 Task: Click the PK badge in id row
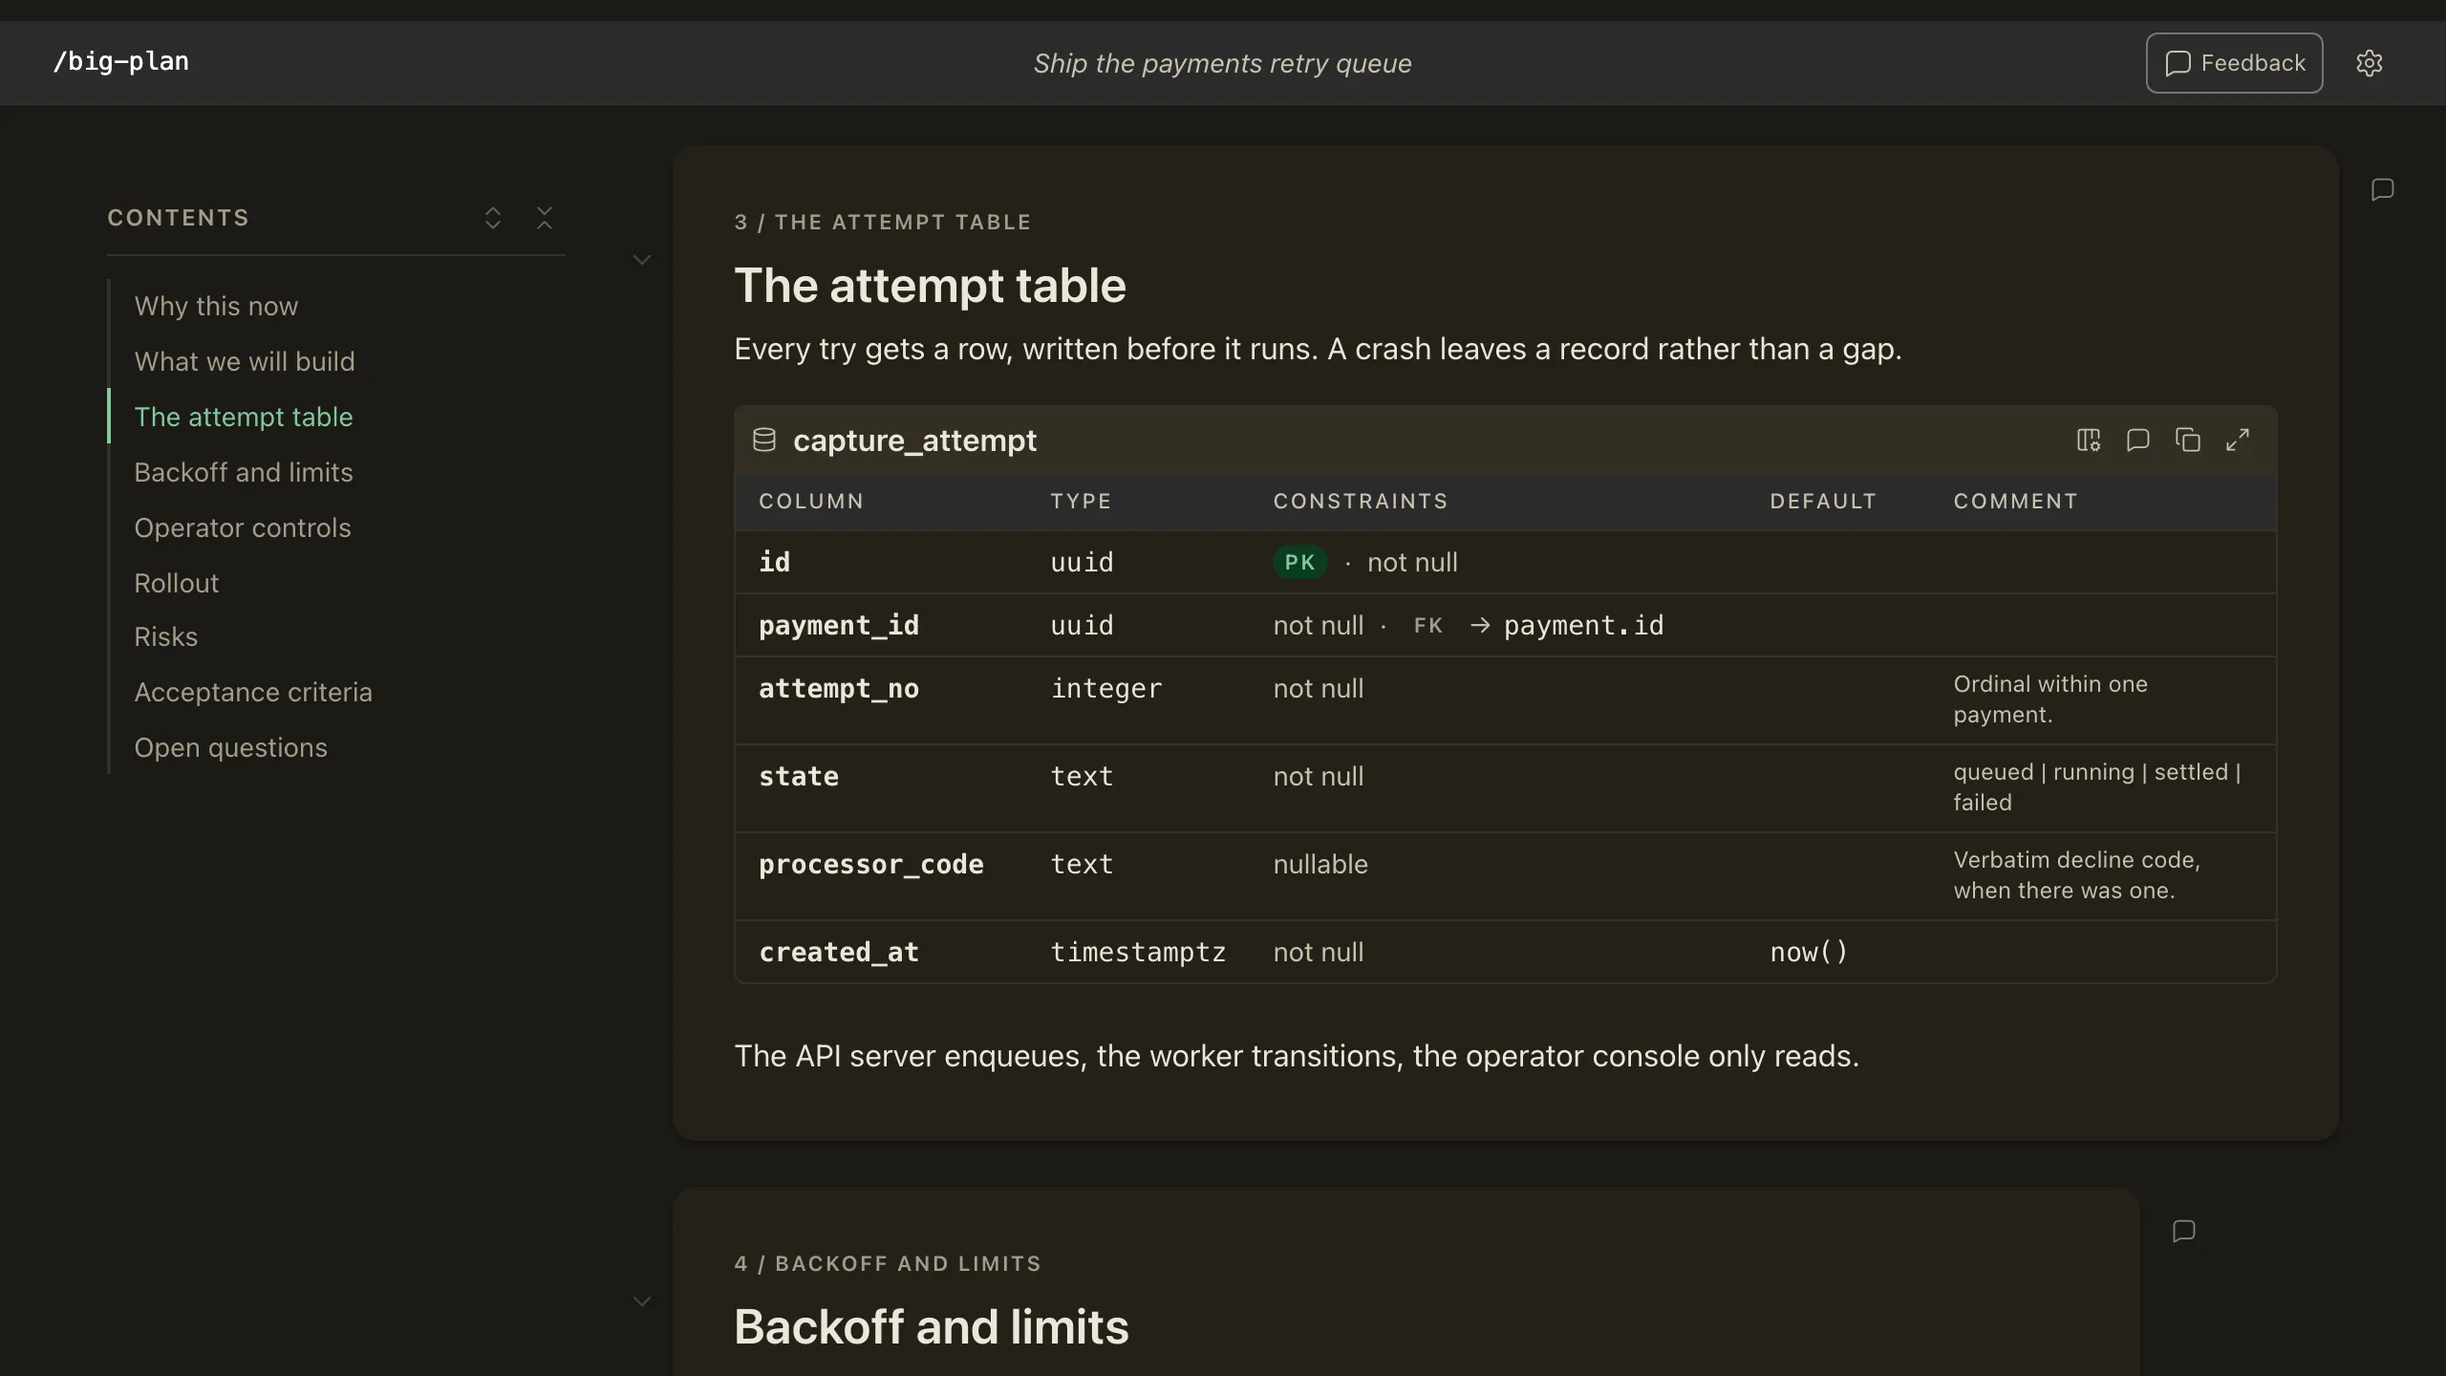point(1299,562)
